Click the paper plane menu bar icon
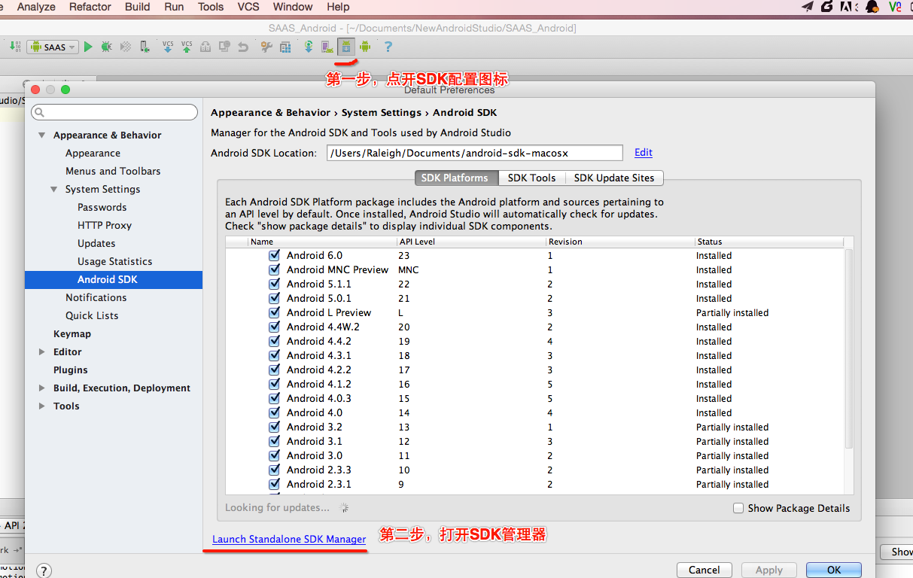 coord(808,7)
